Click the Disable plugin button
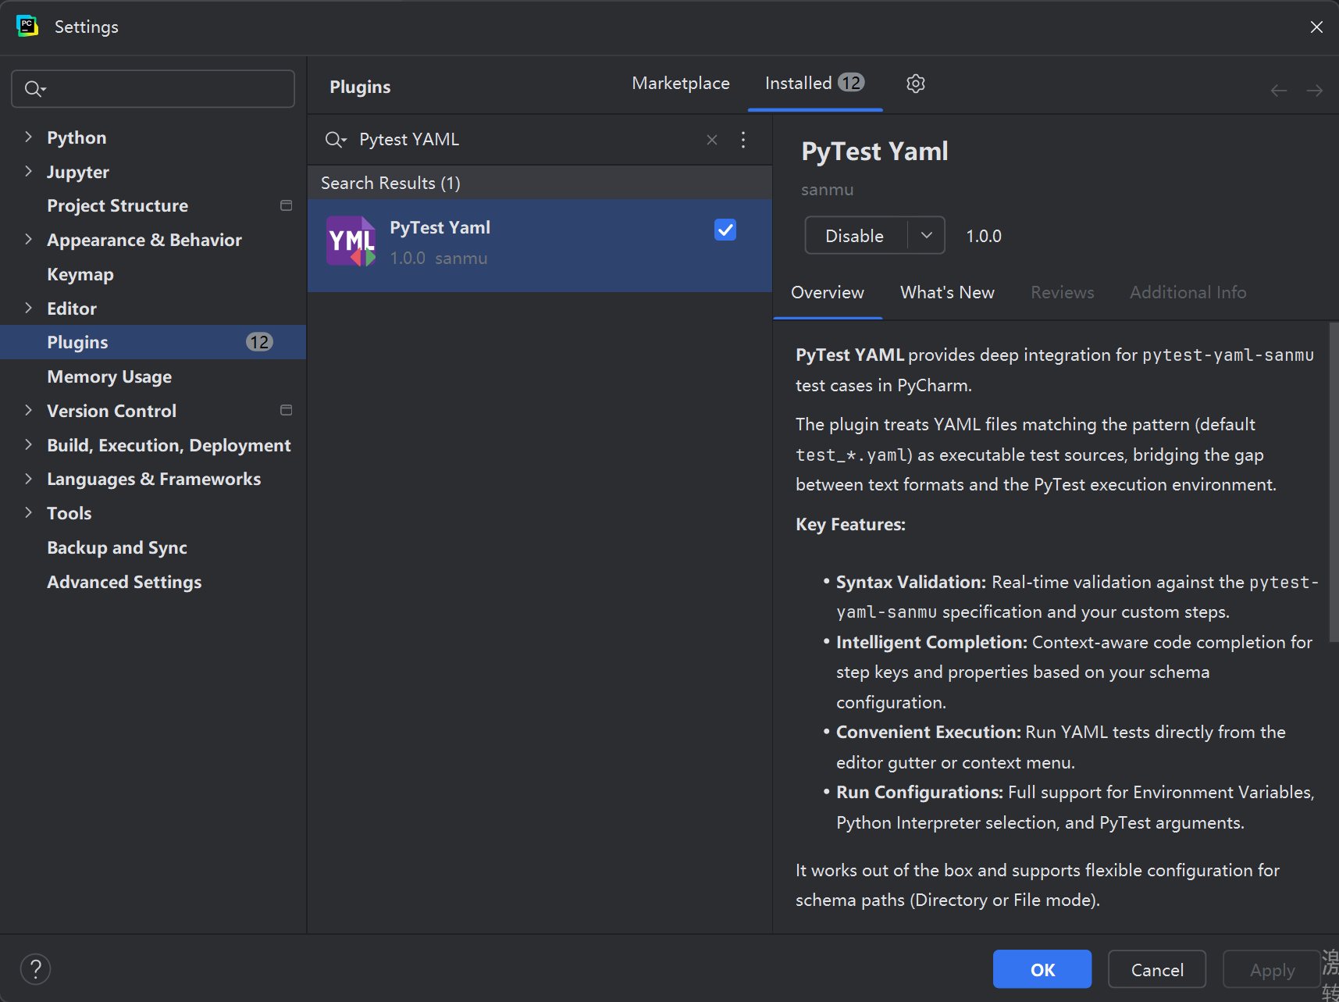1339x1002 pixels. (x=855, y=236)
